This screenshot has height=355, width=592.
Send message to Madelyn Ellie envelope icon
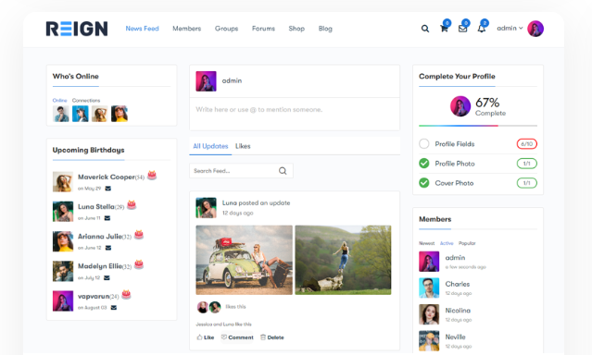(107, 277)
